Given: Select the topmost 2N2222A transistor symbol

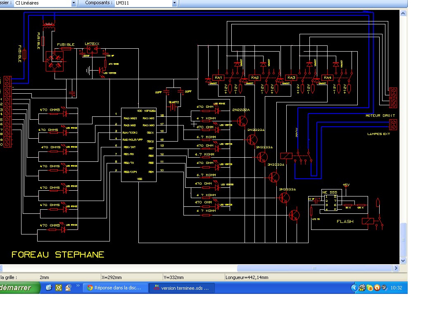Looking at the screenshot, I should [x=242, y=121].
